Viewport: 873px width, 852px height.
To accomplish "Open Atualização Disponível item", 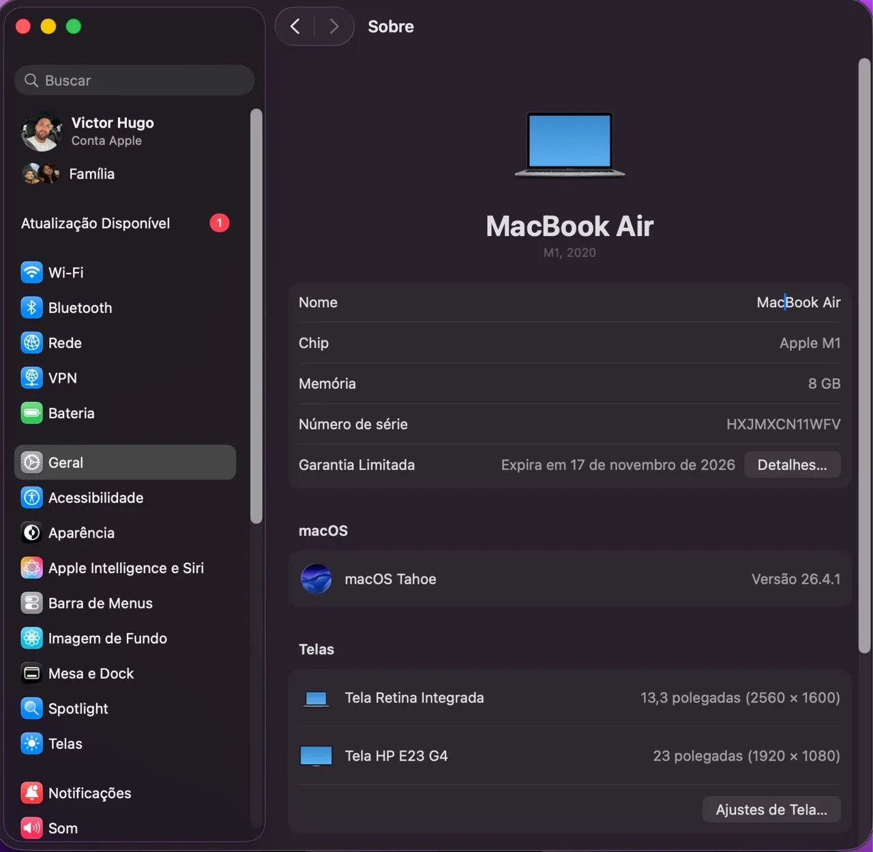I will pyautogui.click(x=125, y=223).
